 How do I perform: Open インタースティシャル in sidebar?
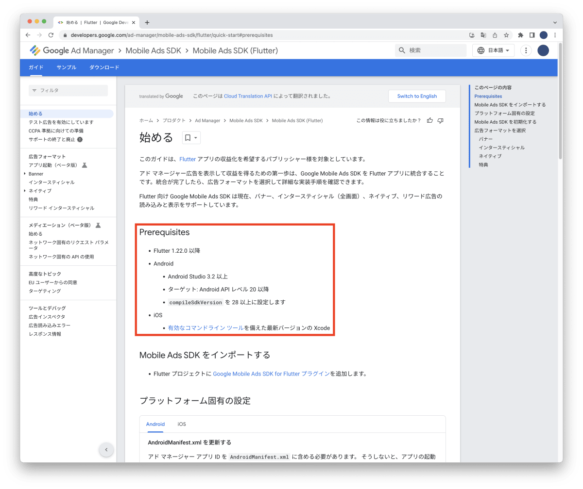[51, 182]
